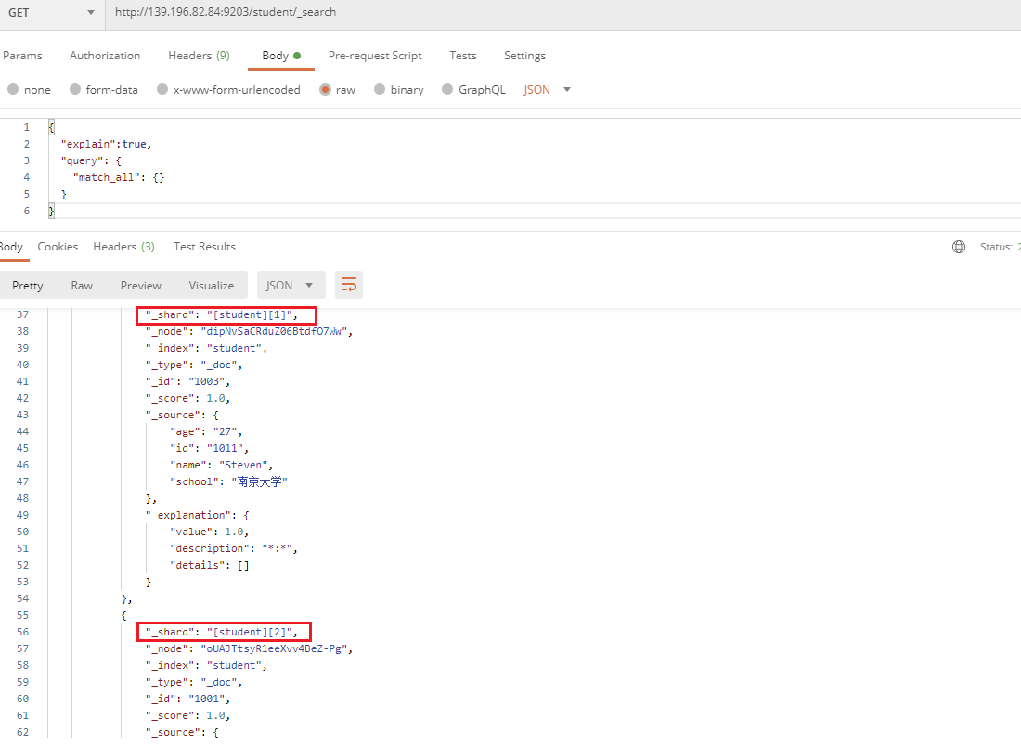Click the "match_all": {} line in editor

point(119,177)
